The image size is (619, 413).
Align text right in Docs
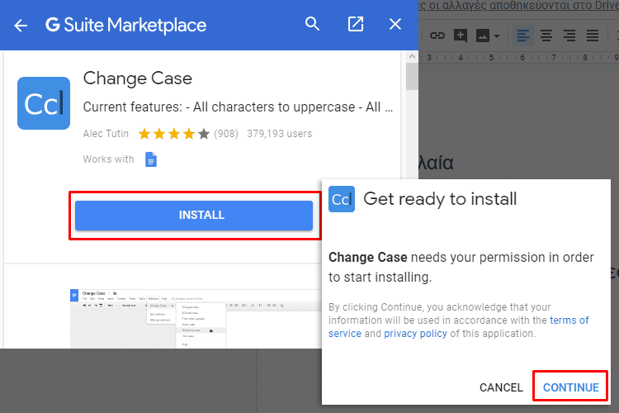click(x=569, y=36)
